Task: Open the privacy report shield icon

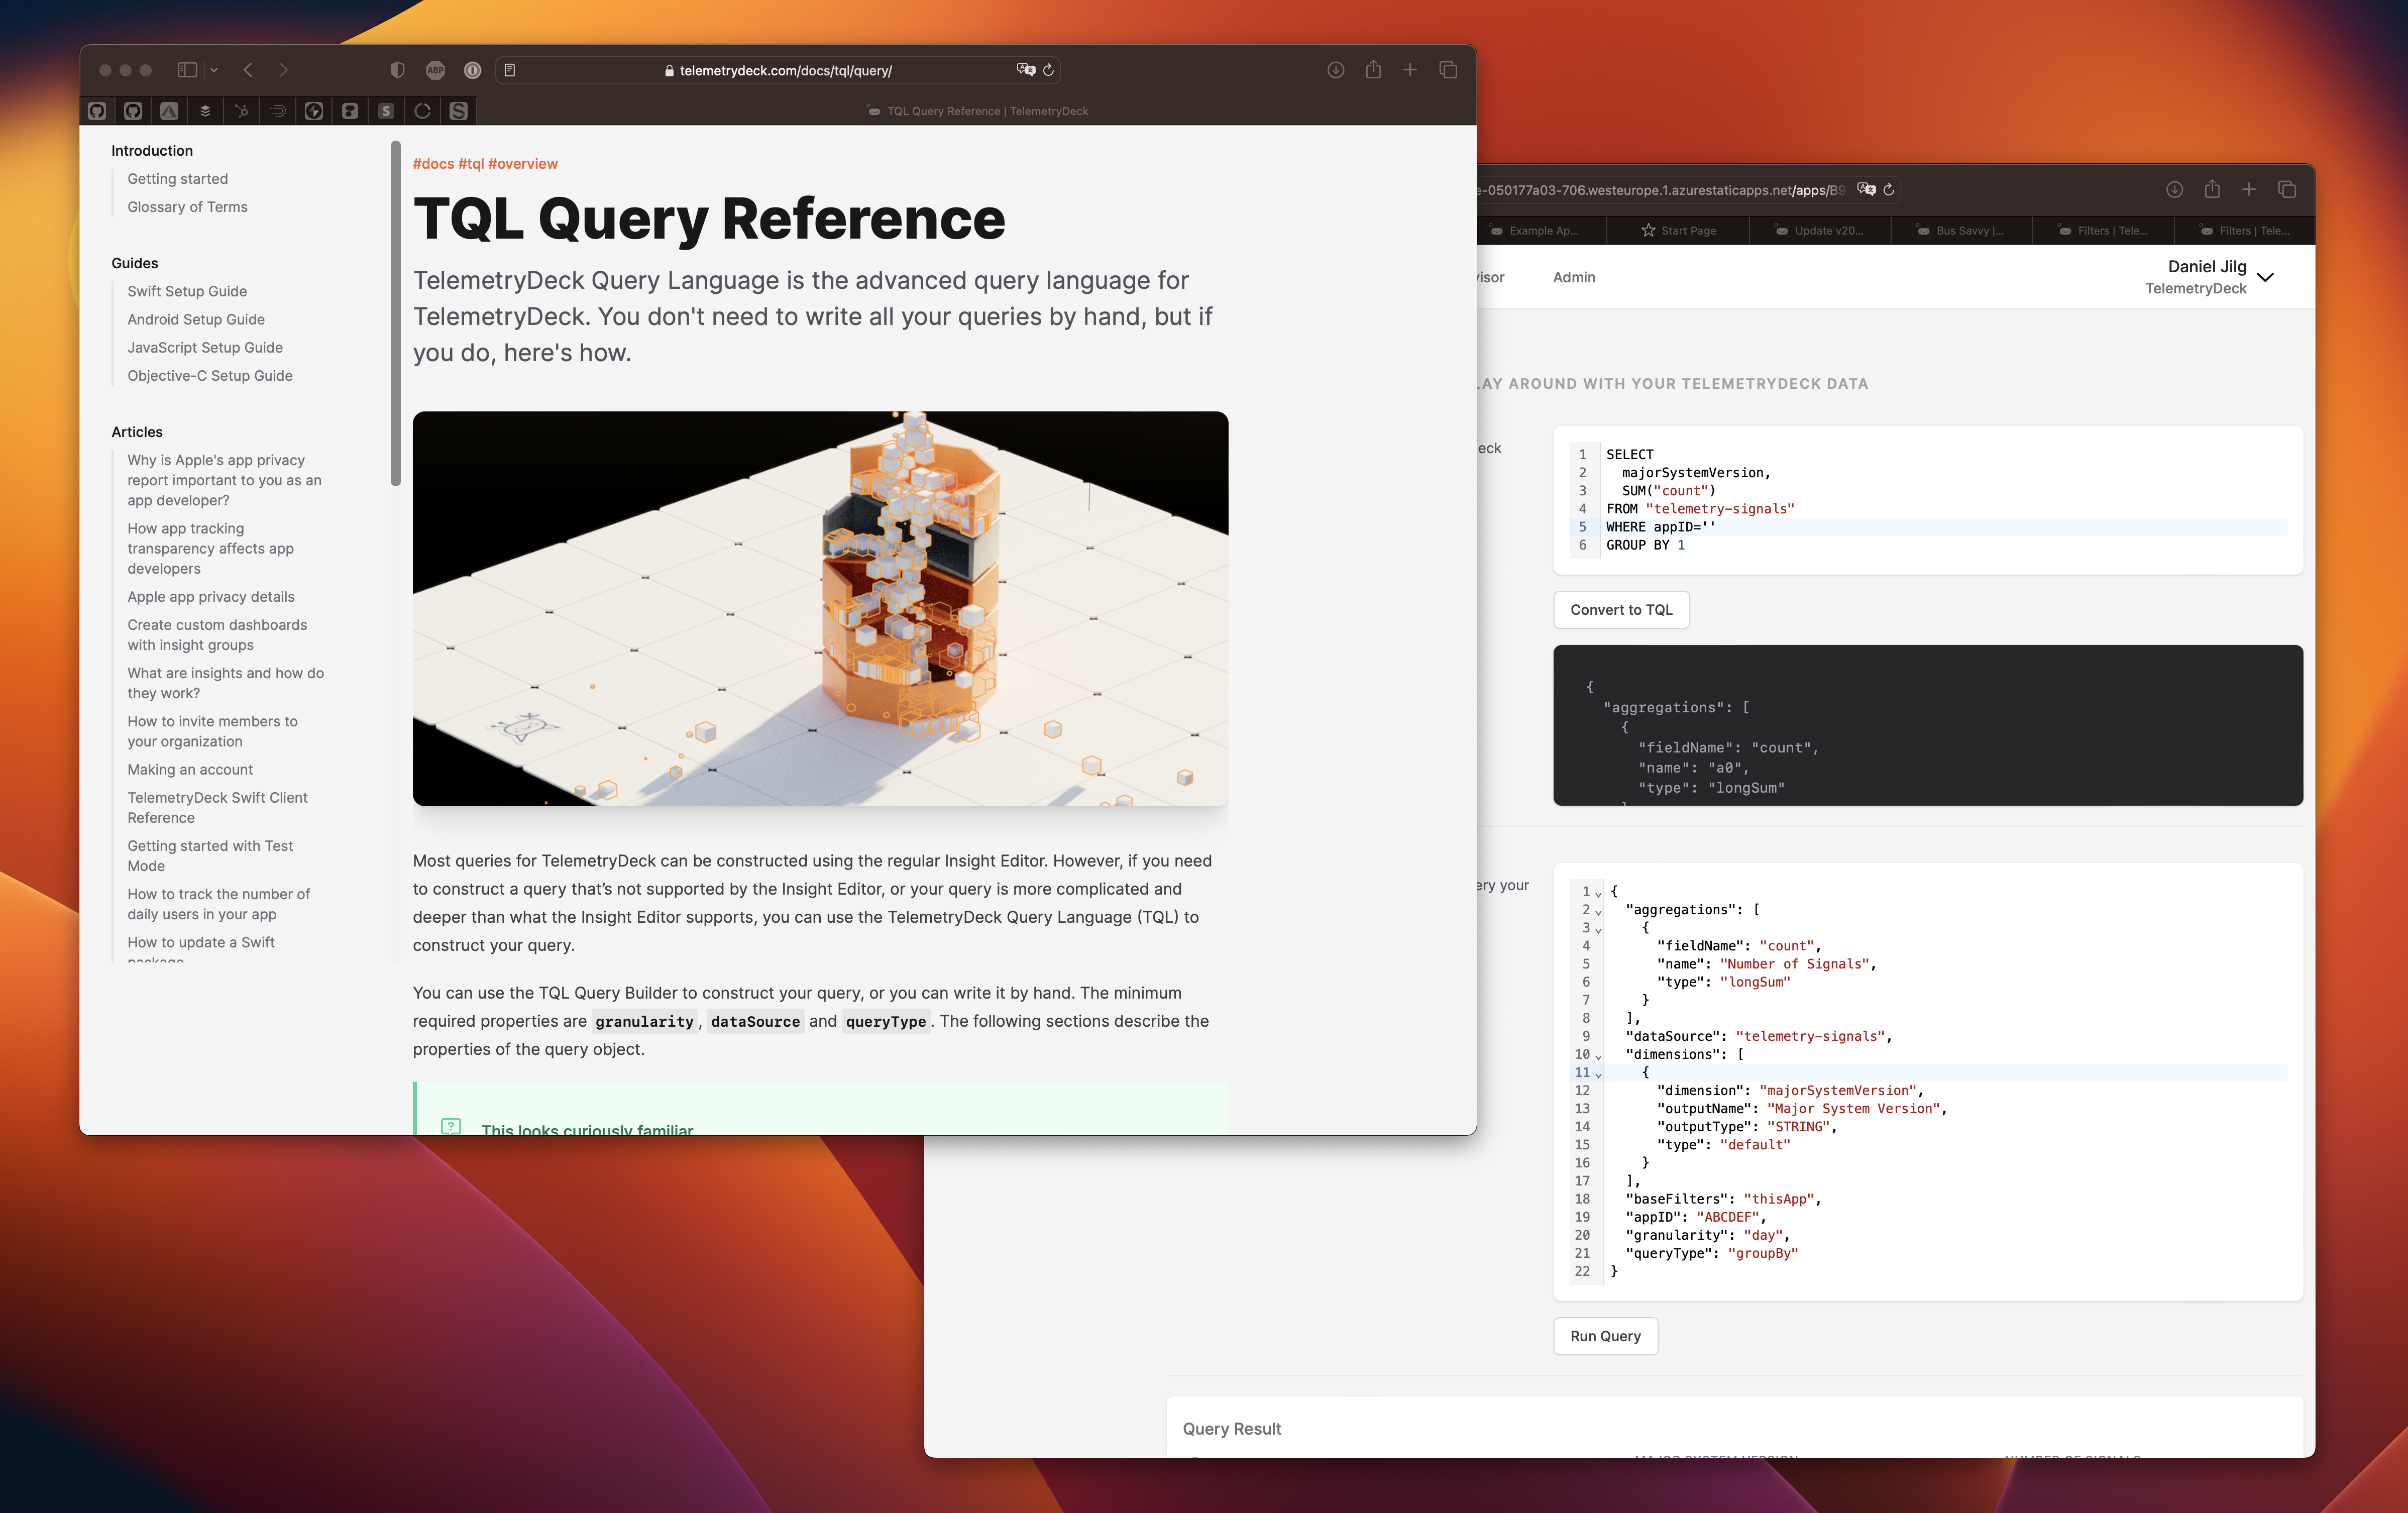Action: point(397,70)
